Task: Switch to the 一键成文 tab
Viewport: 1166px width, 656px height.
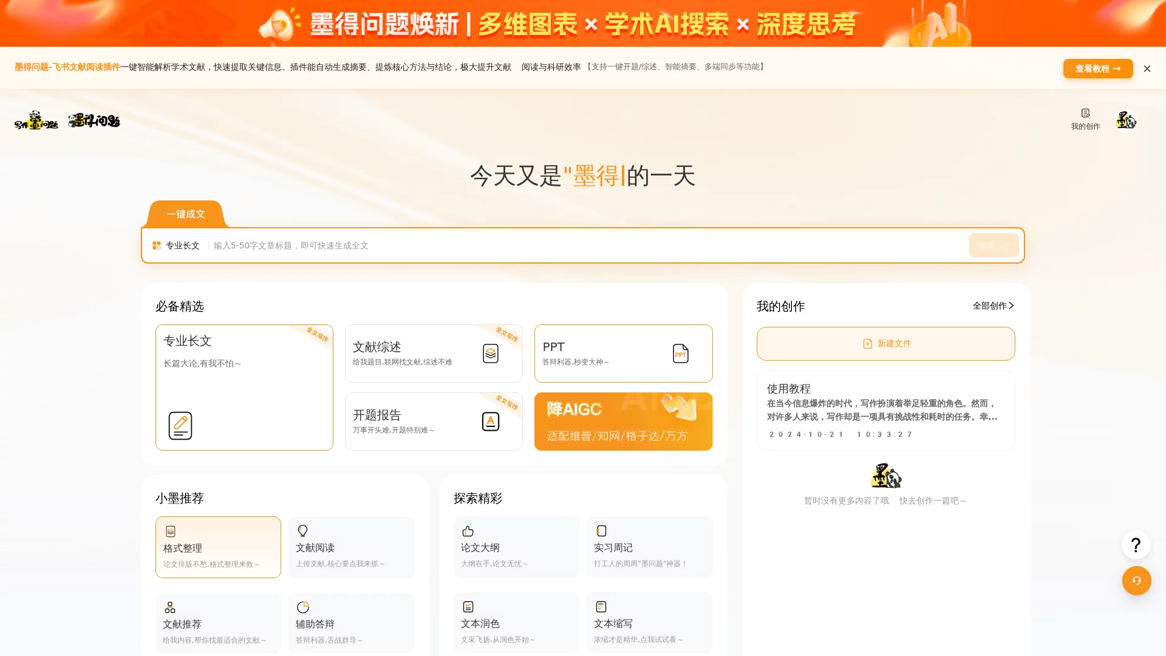Action: click(184, 214)
